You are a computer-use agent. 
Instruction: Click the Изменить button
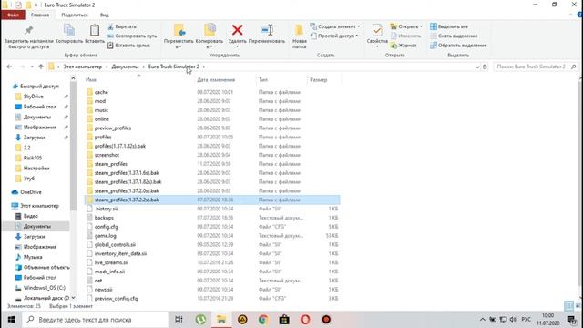pos(406,36)
